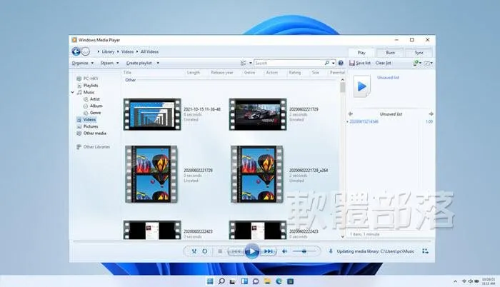Skip to next track

click(268, 251)
